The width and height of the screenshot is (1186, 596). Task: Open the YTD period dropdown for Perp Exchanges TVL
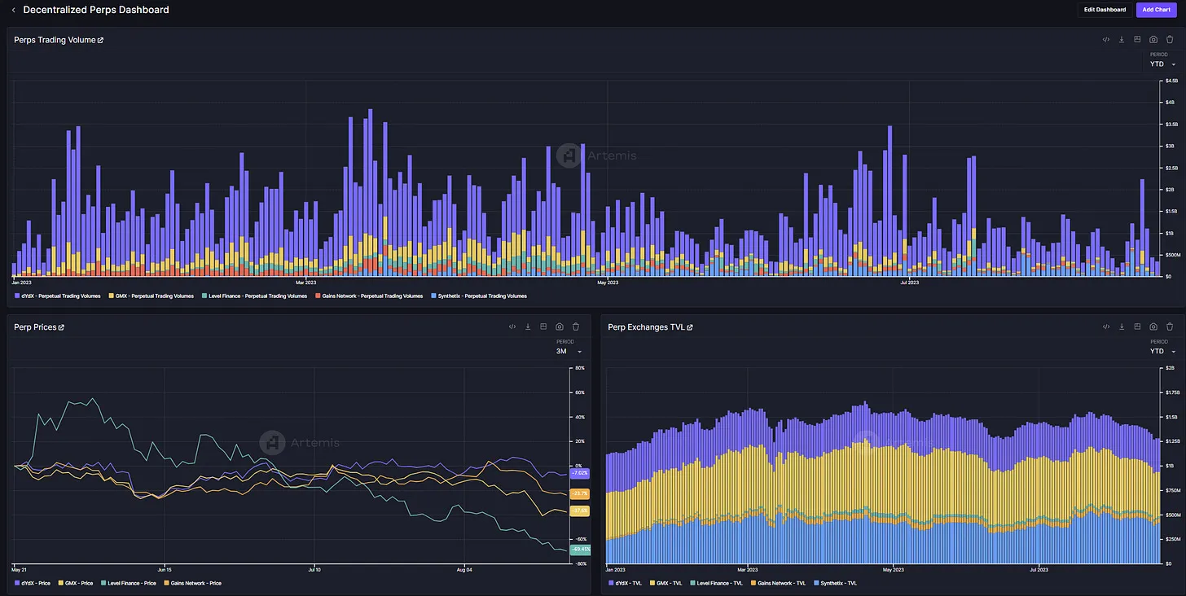click(x=1162, y=351)
